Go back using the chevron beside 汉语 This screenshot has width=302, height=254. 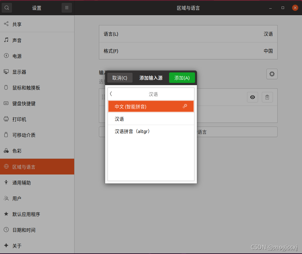111,94
